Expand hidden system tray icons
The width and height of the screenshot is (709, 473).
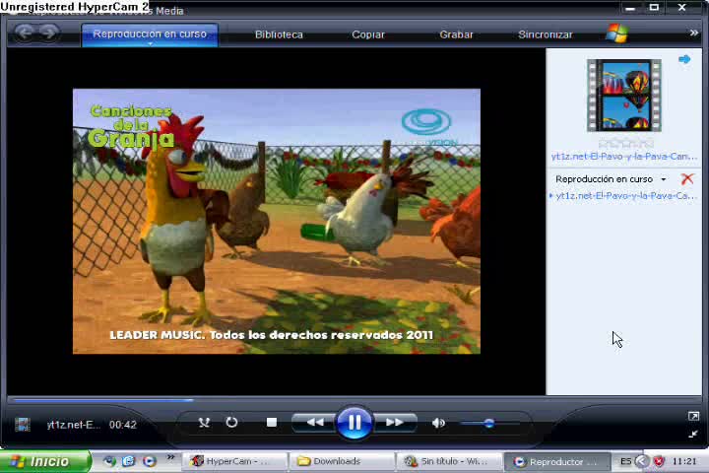tap(642, 461)
